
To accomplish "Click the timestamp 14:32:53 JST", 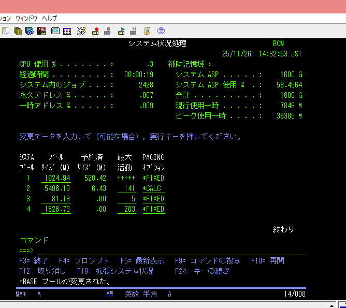I will coord(280,54).
